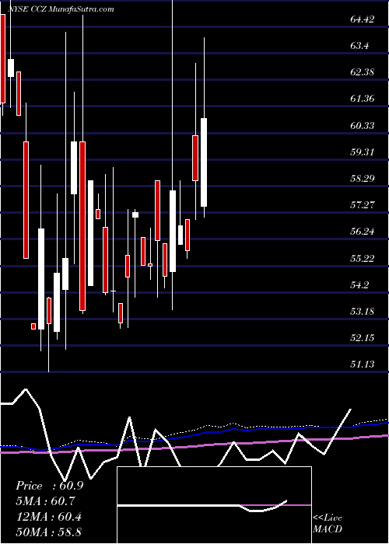Click the 58.29 price axis label

pyautogui.click(x=363, y=178)
